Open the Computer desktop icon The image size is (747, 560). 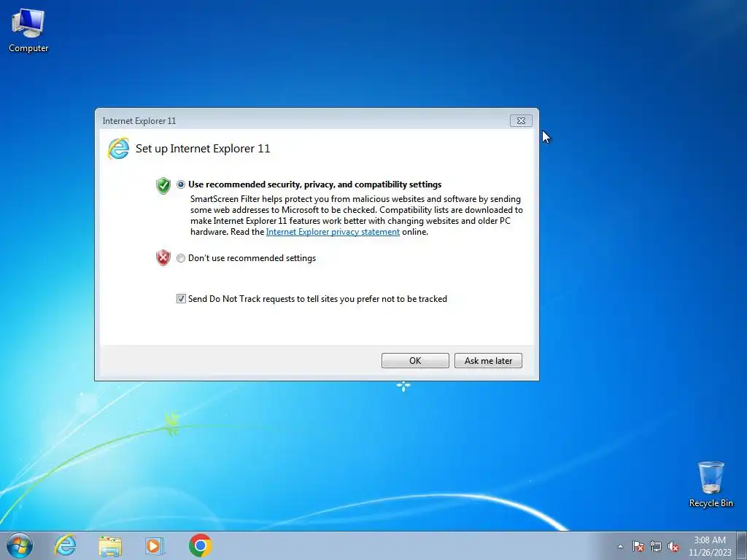point(28,31)
